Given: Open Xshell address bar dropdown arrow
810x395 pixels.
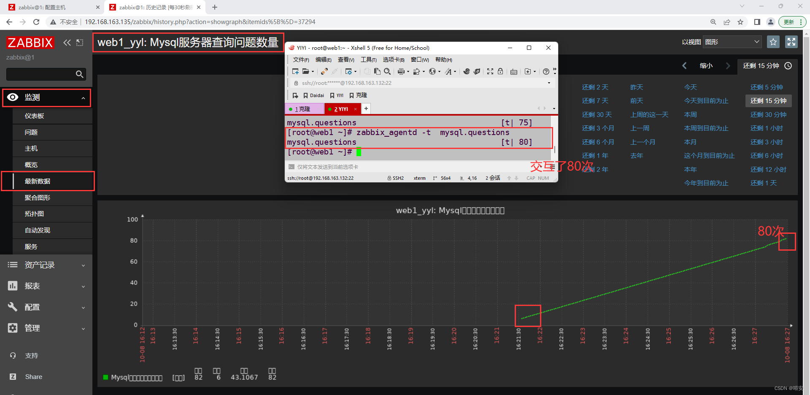Looking at the screenshot, I should pos(549,83).
